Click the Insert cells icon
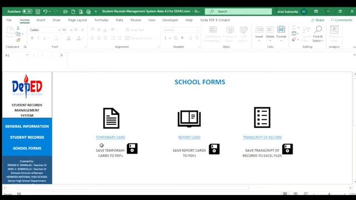Viewport: 356px width, 200px height. pos(259,29)
